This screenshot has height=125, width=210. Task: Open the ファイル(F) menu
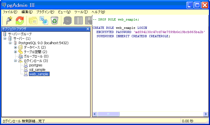(10, 12)
